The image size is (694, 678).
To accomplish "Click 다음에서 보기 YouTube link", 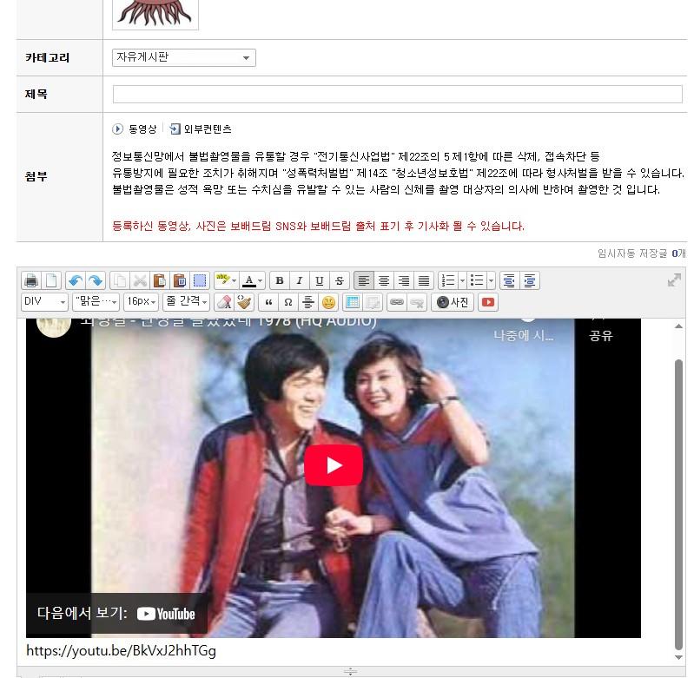I will (x=116, y=614).
